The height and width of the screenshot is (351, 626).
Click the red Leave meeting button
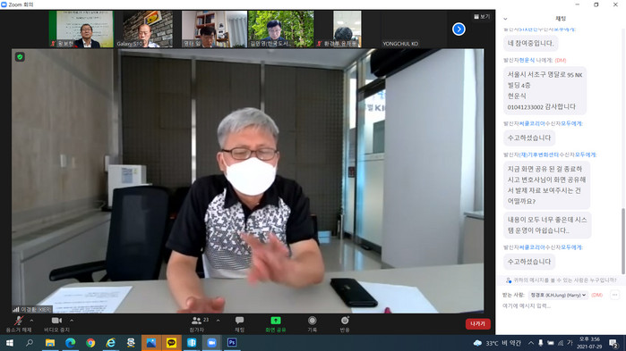[x=478, y=324]
